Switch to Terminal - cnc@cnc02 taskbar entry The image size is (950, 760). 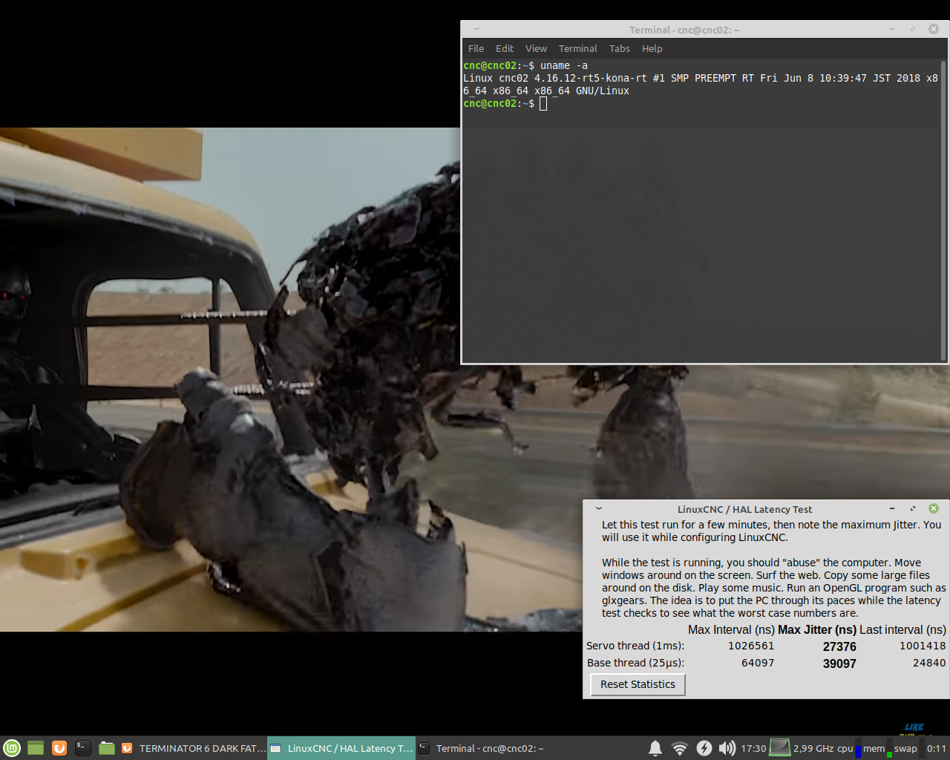[x=489, y=748]
